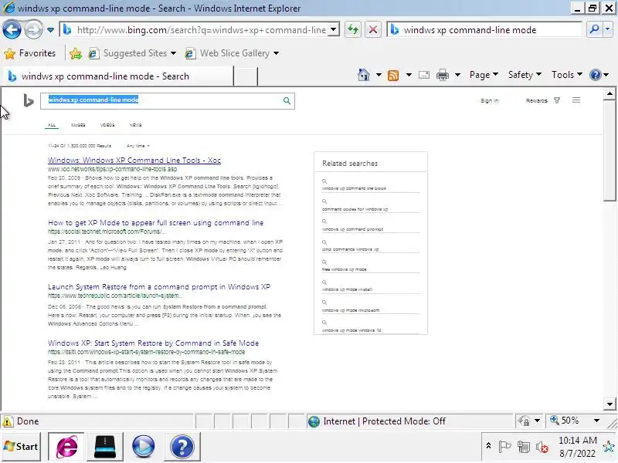The width and height of the screenshot is (618, 463).
Task: Click the Bing page search query box
Action: tap(161, 101)
